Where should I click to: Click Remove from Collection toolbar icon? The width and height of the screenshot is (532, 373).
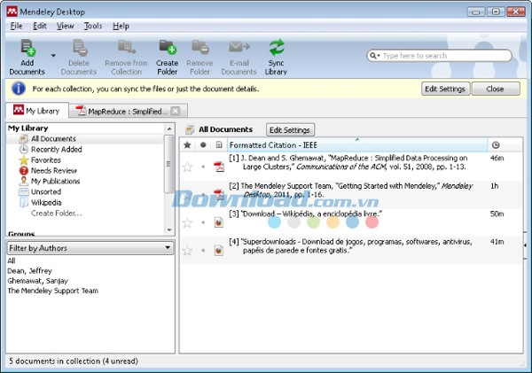tap(126, 48)
